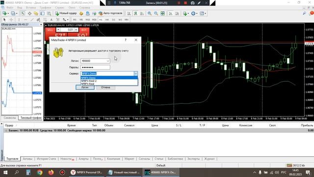Image resolution: width=314 pixels, height=177 pixels.
Task: Toggle the chart shift icon
Action: click(x=177, y=13)
